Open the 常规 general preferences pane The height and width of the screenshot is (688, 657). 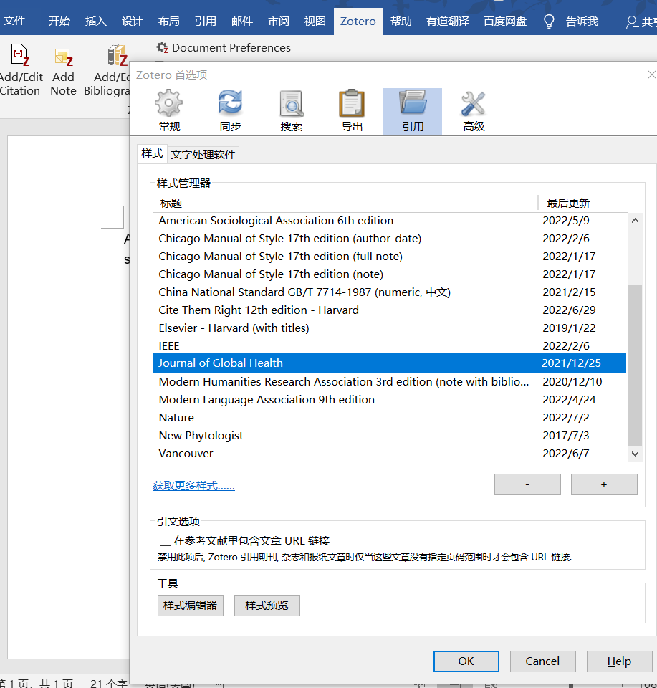[x=169, y=112]
